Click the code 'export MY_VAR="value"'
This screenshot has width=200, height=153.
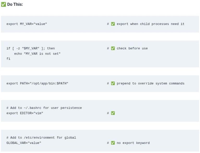(27, 24)
